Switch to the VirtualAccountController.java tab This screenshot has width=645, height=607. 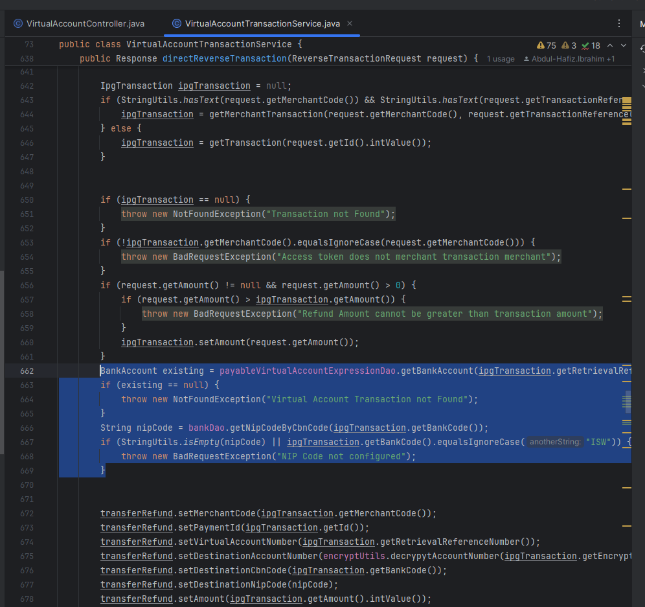point(85,24)
